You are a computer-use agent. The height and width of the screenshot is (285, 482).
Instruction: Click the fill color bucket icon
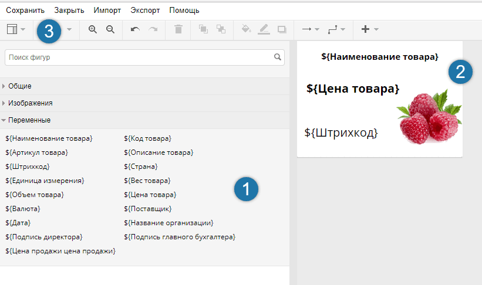(x=246, y=29)
